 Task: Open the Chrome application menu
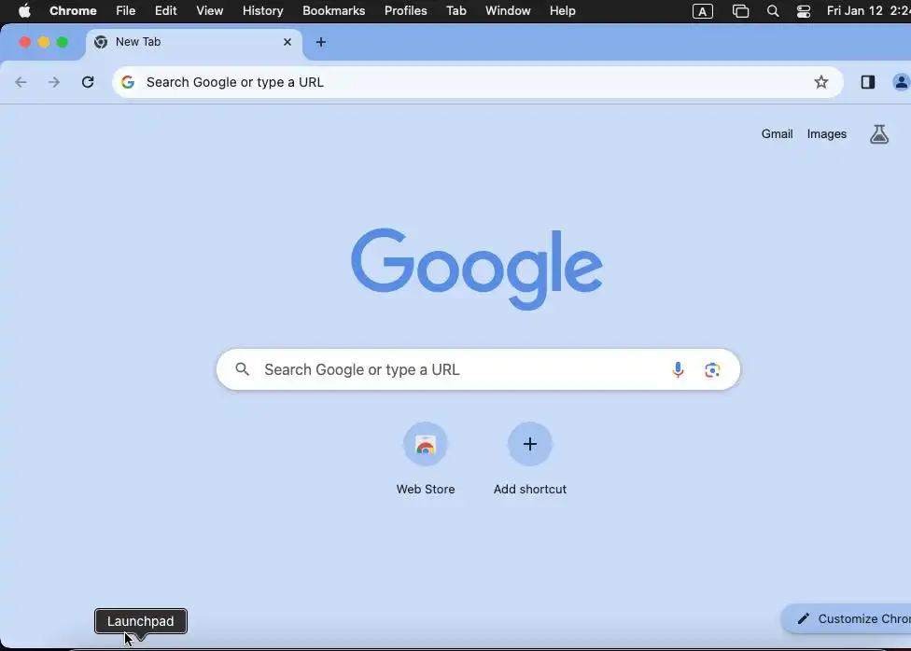(x=73, y=11)
